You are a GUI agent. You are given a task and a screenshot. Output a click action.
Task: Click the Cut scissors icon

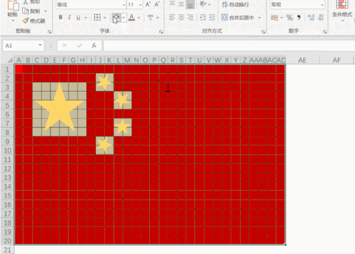tap(26, 2)
